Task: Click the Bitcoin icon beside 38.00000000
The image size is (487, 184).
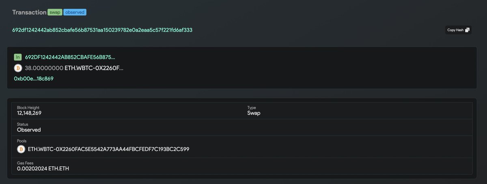Action: (18, 68)
